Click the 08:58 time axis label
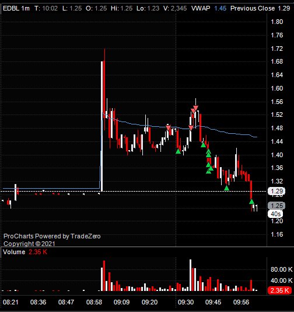 [x=94, y=302]
